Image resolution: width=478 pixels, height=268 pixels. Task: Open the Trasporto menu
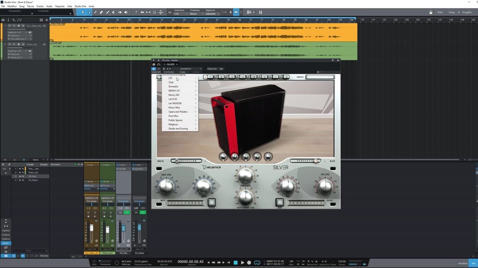point(60,6)
